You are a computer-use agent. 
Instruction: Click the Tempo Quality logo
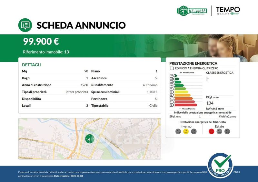228,11
